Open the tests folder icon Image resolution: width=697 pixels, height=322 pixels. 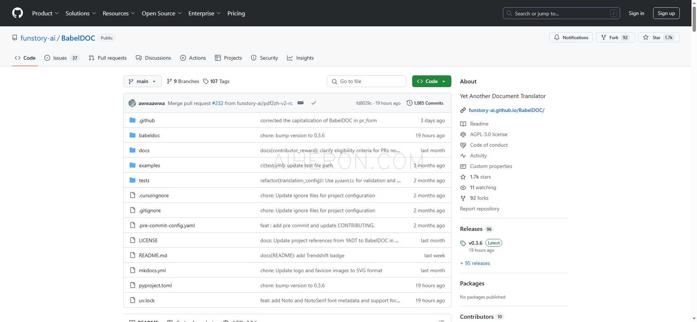(133, 180)
